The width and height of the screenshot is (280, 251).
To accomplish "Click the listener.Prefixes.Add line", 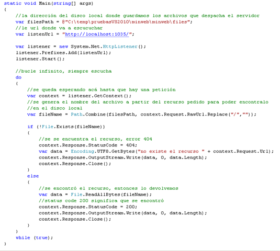I will click(63, 53).
